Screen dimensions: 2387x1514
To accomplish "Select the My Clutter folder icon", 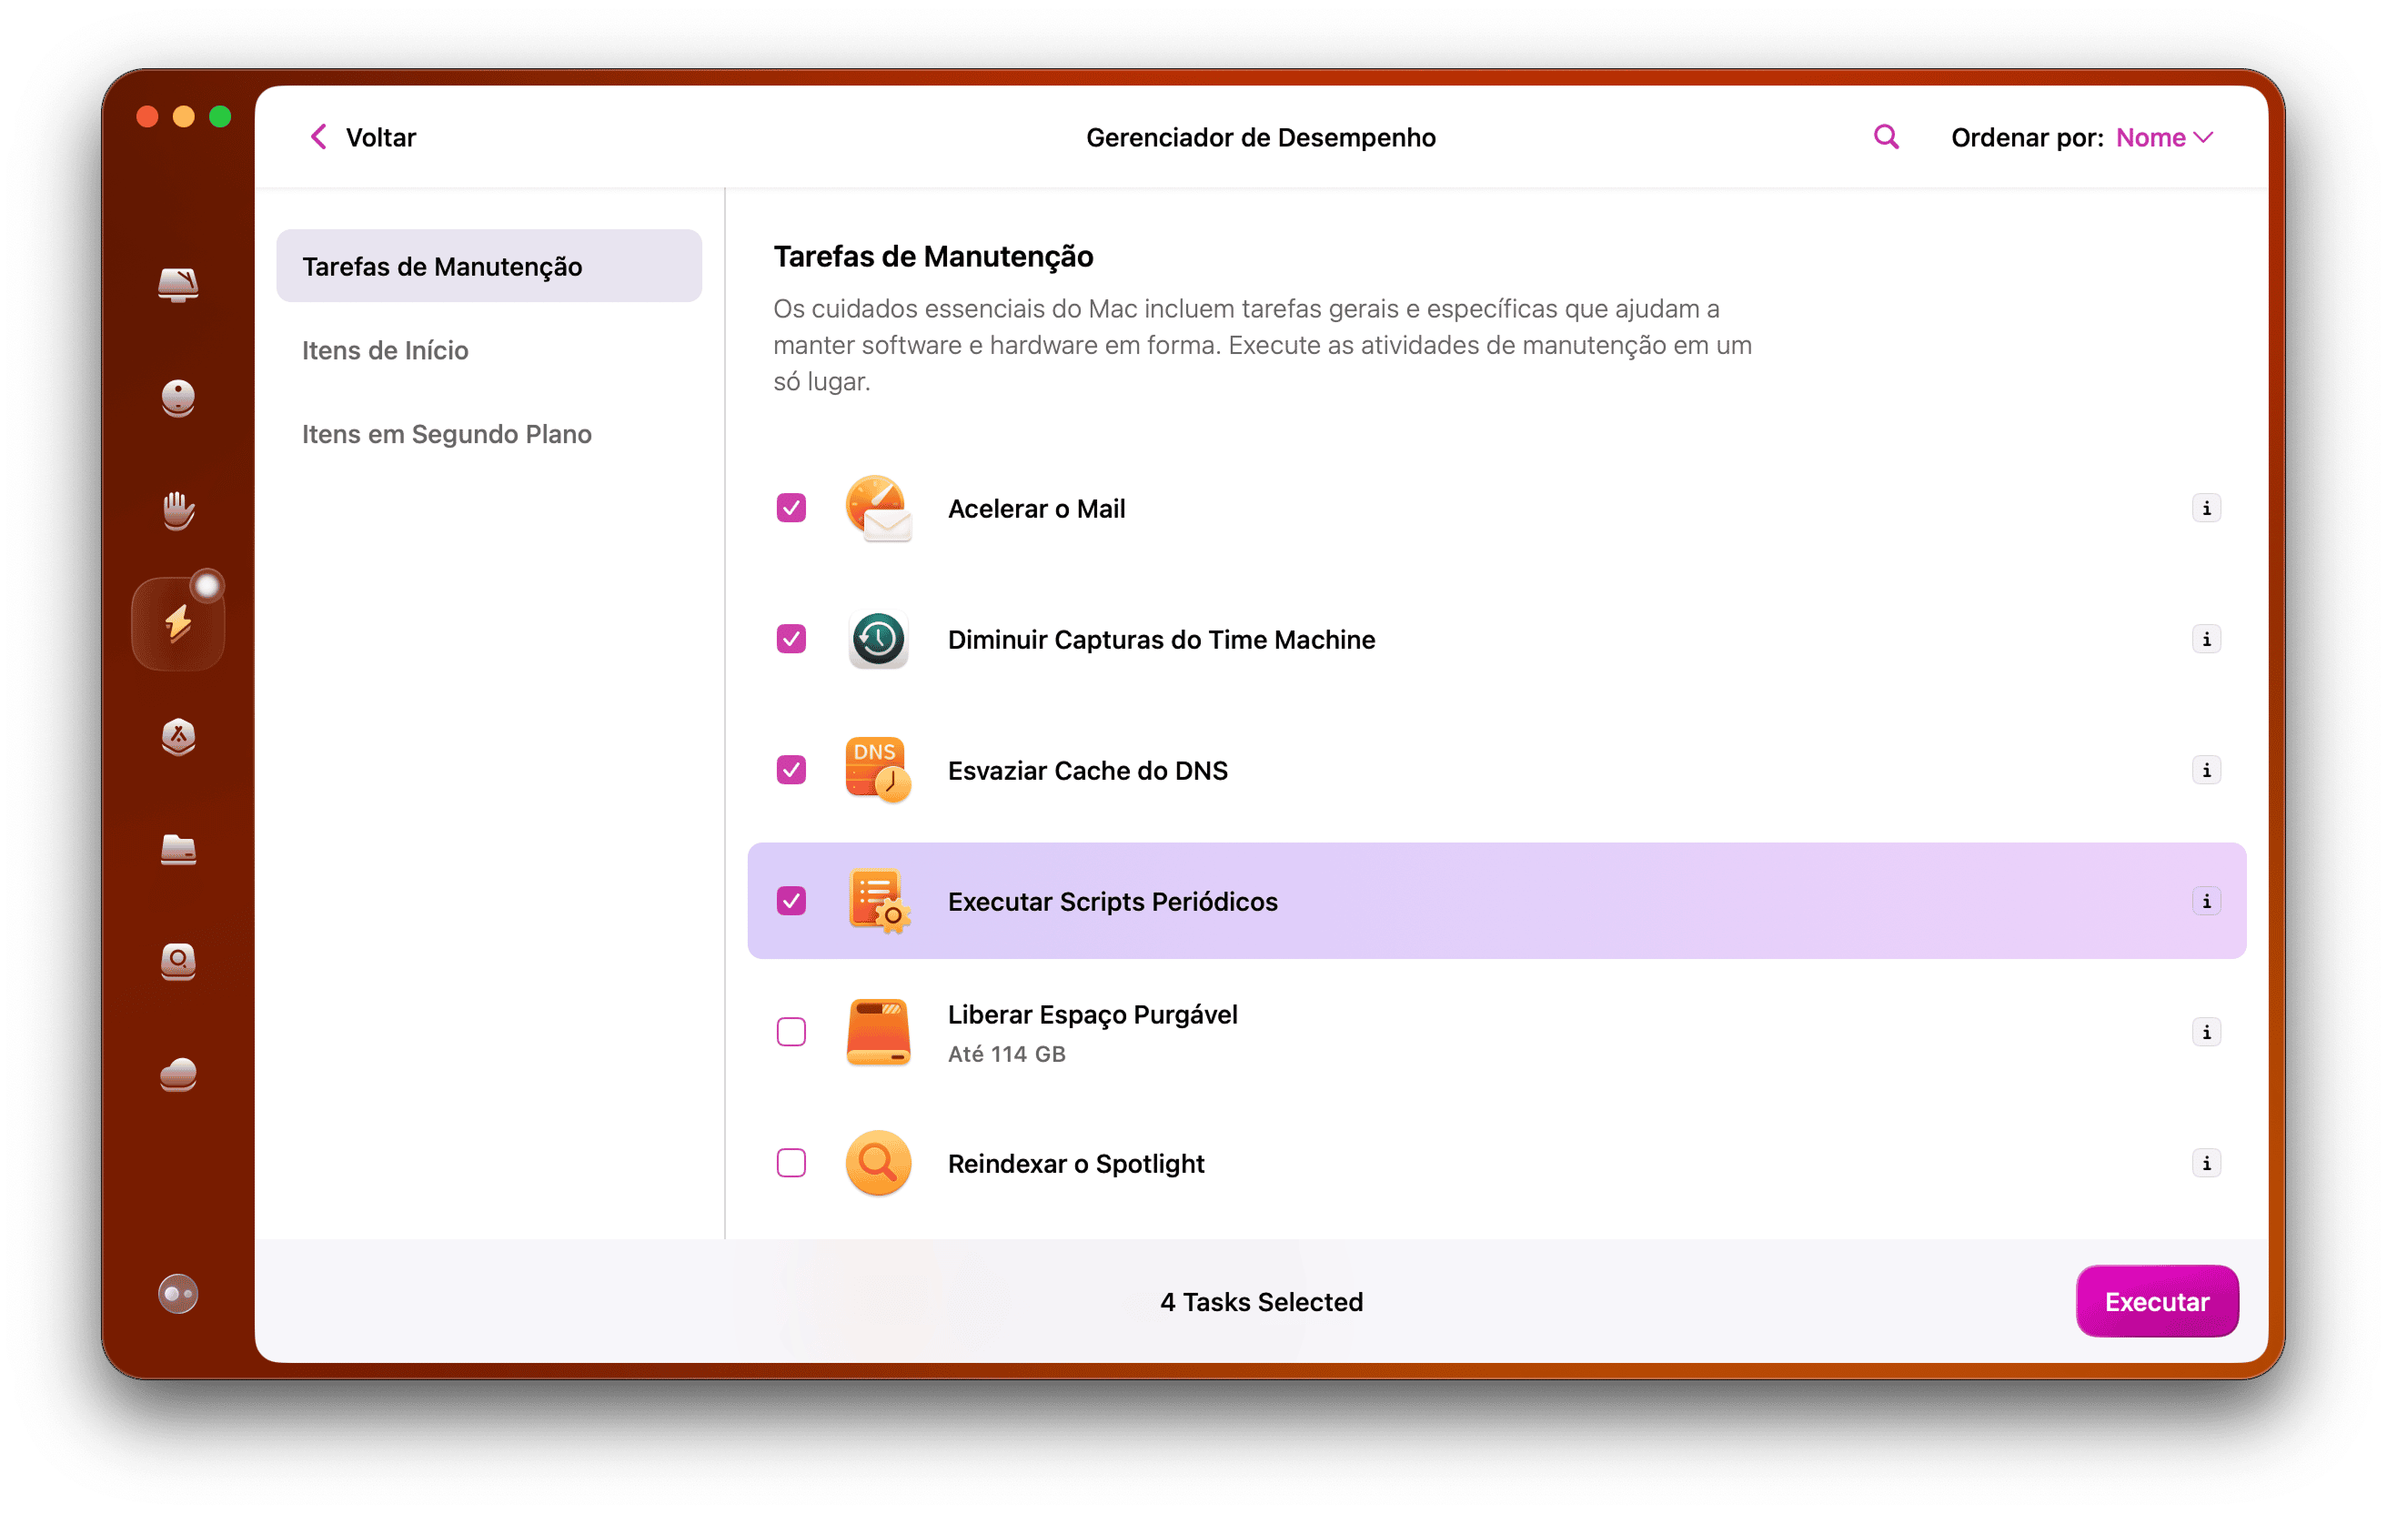I will [x=178, y=851].
